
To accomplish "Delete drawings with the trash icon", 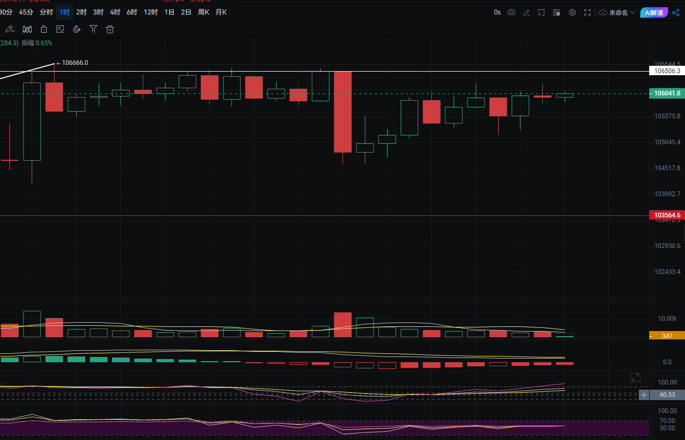I will [110, 30].
